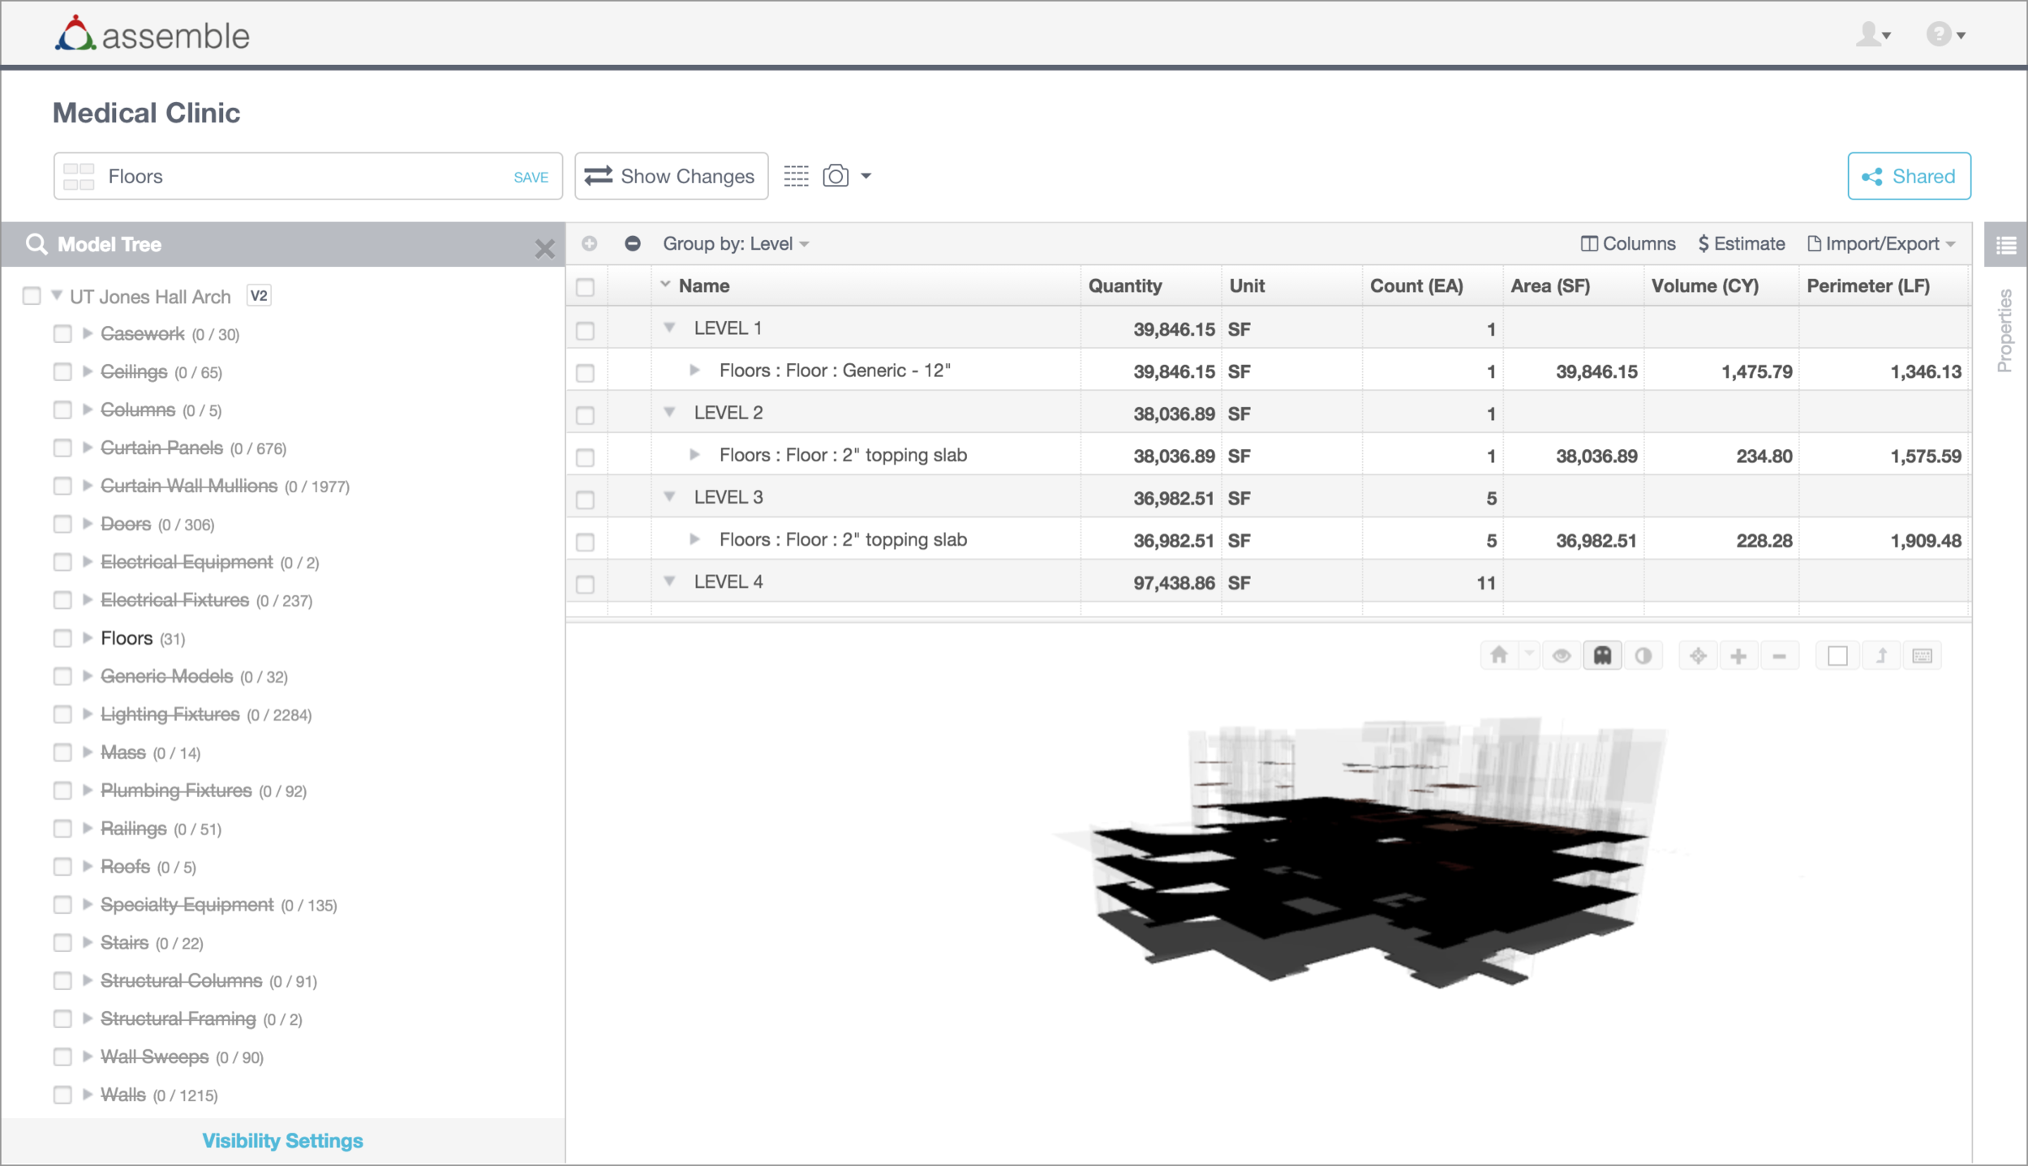Viewport: 2028px width, 1166px height.
Task: Click the view layout icon left of Floors
Action: 79,176
